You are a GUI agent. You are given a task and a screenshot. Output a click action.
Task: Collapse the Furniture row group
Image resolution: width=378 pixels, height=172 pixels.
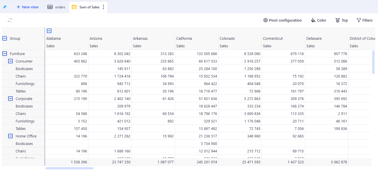pyautogui.click(x=5, y=54)
